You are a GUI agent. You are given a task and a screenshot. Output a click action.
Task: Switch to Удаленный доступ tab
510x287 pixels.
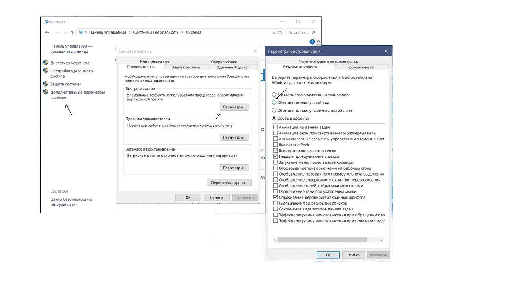(233, 67)
